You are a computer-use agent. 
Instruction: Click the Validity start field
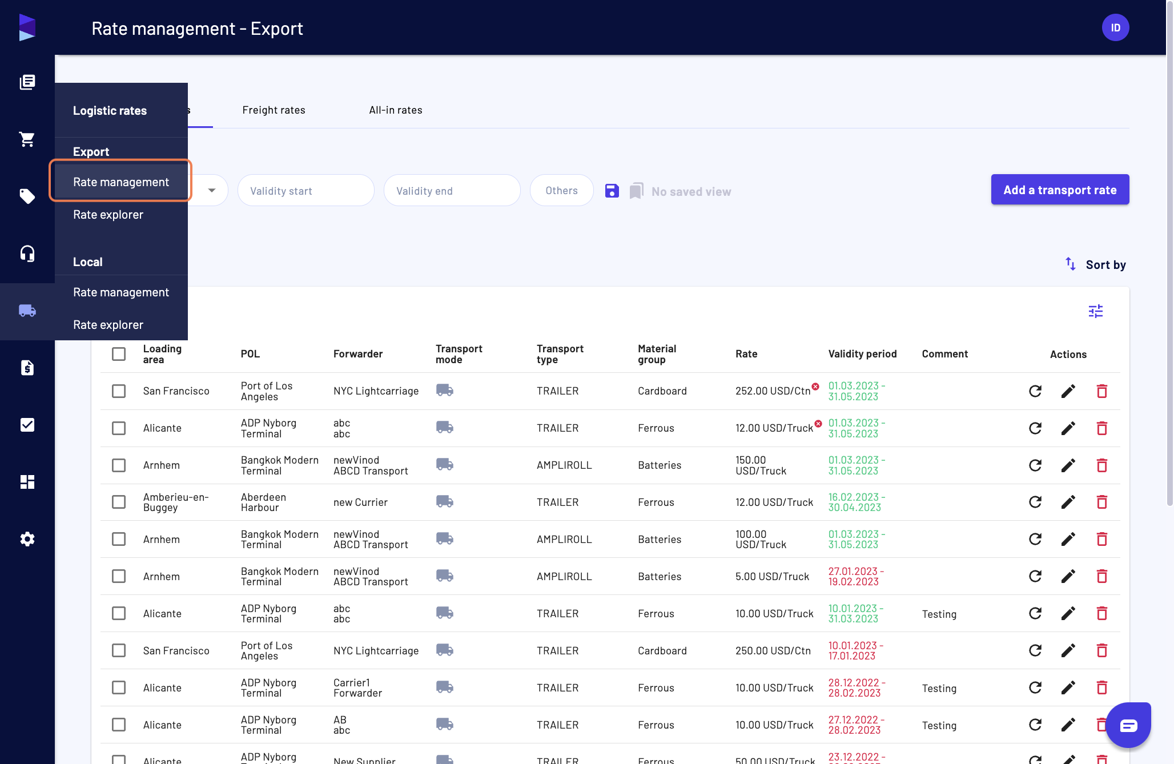tap(306, 191)
